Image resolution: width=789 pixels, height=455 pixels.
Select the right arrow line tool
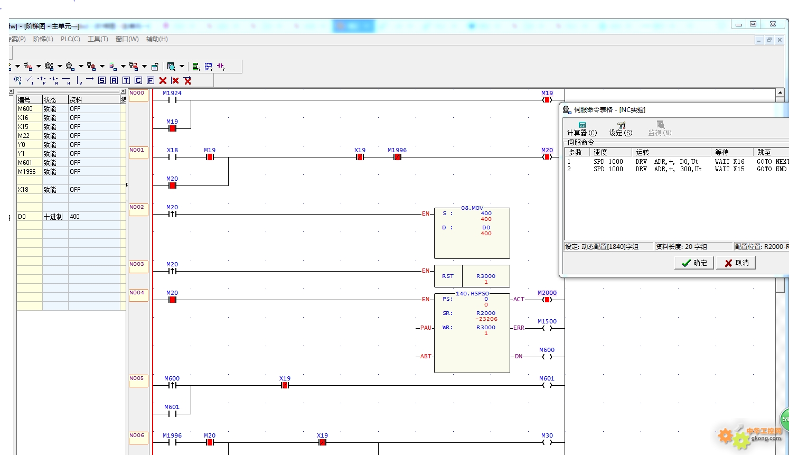click(90, 79)
